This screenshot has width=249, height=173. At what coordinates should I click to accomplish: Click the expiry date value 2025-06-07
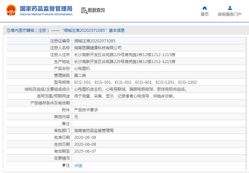(86, 151)
